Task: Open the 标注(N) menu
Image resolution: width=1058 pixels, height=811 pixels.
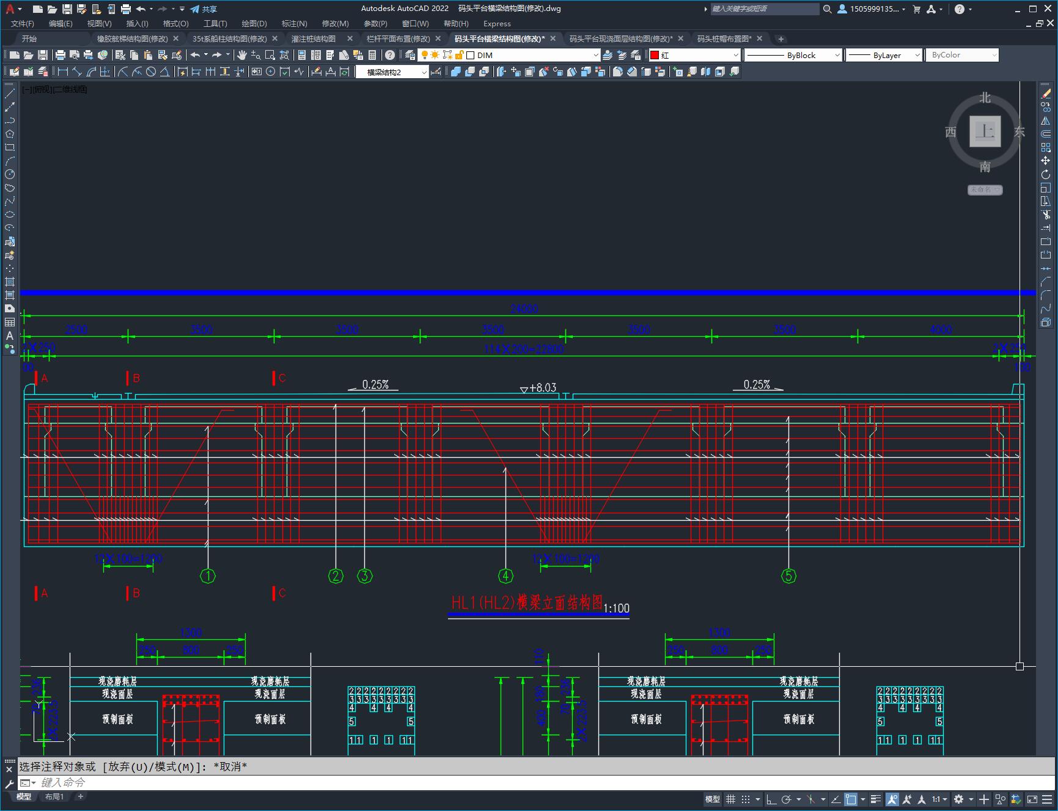Action: [294, 23]
